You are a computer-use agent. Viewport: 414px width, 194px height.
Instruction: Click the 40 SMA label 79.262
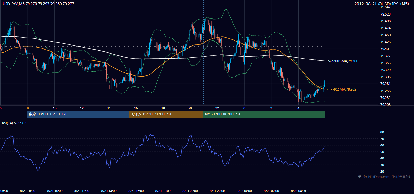coord(342,89)
